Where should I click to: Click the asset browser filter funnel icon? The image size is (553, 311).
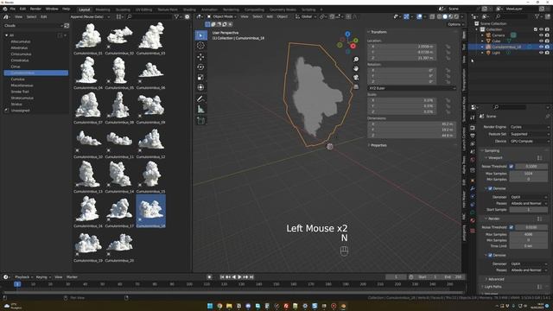176,16
